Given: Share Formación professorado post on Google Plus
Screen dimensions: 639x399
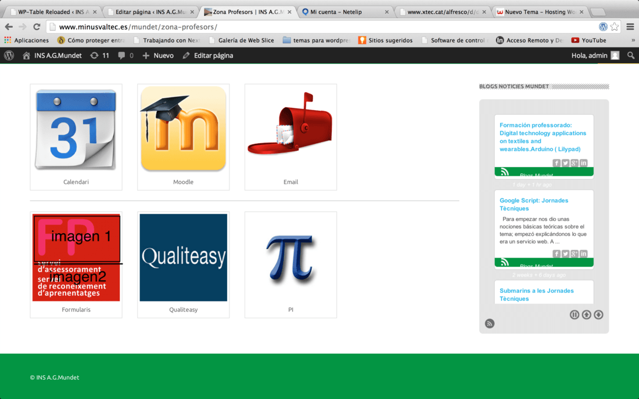Looking at the screenshot, I should click(x=574, y=163).
